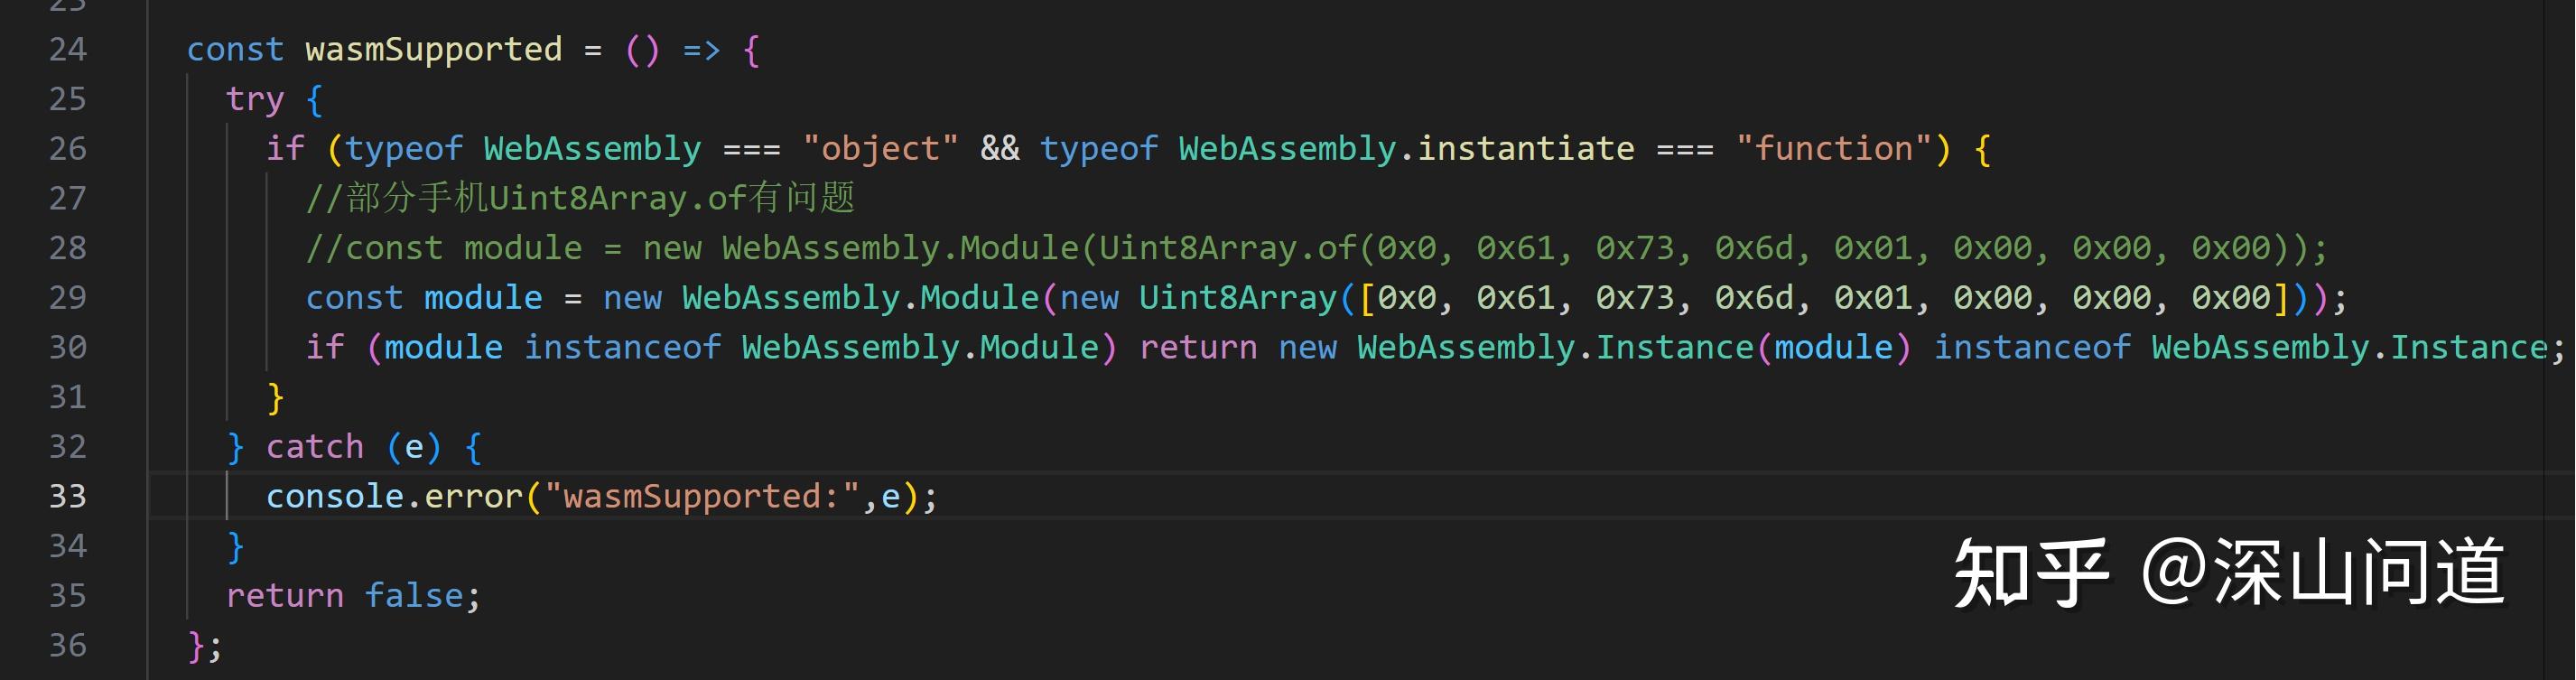Place cursor on wasmSupported variable name
Screen dimensions: 2576x680
[434, 50]
